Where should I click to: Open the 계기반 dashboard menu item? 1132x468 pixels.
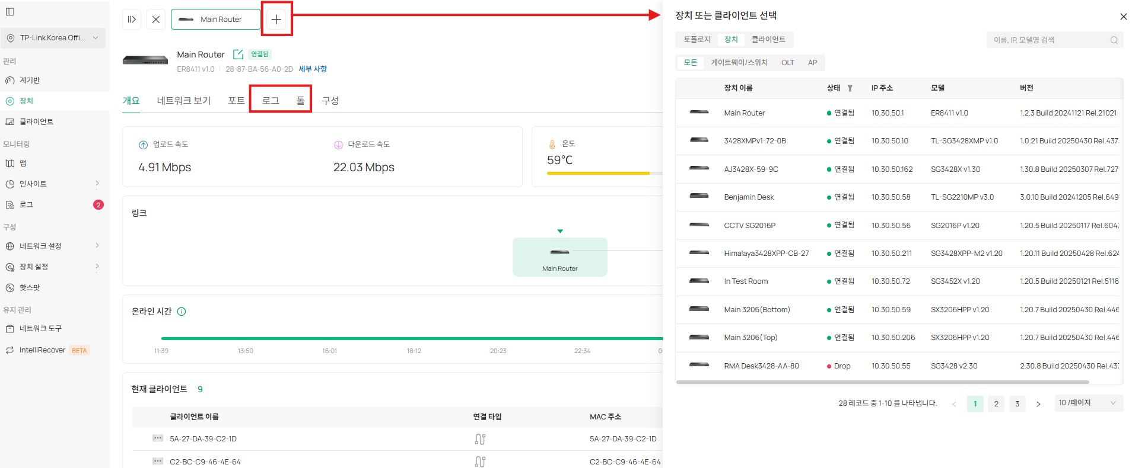tap(30, 81)
